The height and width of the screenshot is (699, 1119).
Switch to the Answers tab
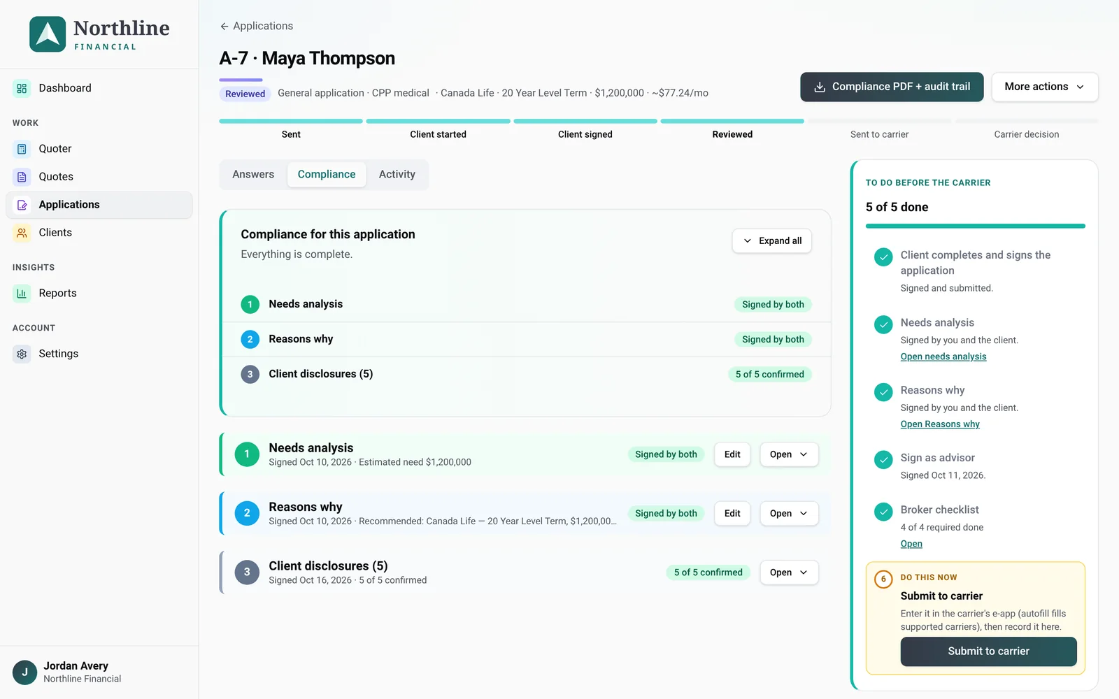253,175
